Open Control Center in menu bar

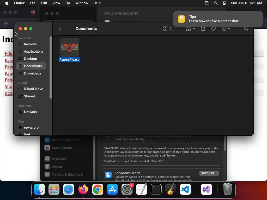click(x=224, y=3)
